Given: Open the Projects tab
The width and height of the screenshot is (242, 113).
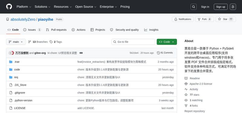Looking at the screenshot, I should click(x=98, y=30).
